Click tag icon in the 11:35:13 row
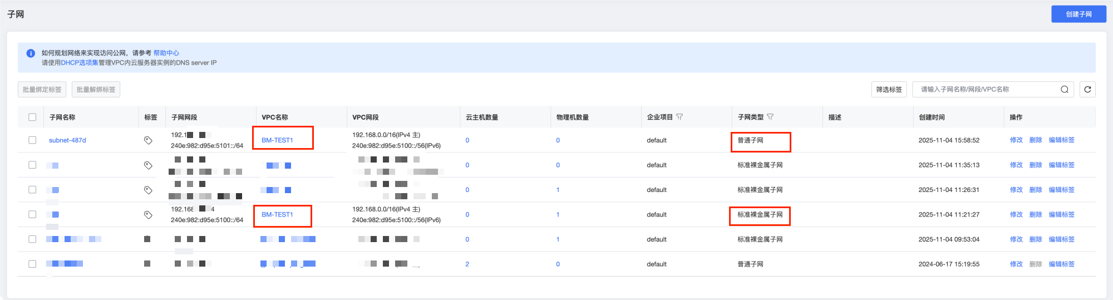This screenshot has width=1113, height=300. 148,165
